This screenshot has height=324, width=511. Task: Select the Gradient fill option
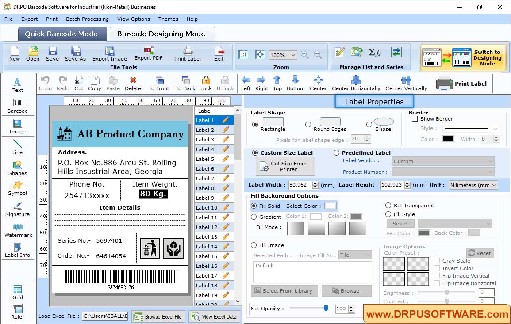coord(254,217)
